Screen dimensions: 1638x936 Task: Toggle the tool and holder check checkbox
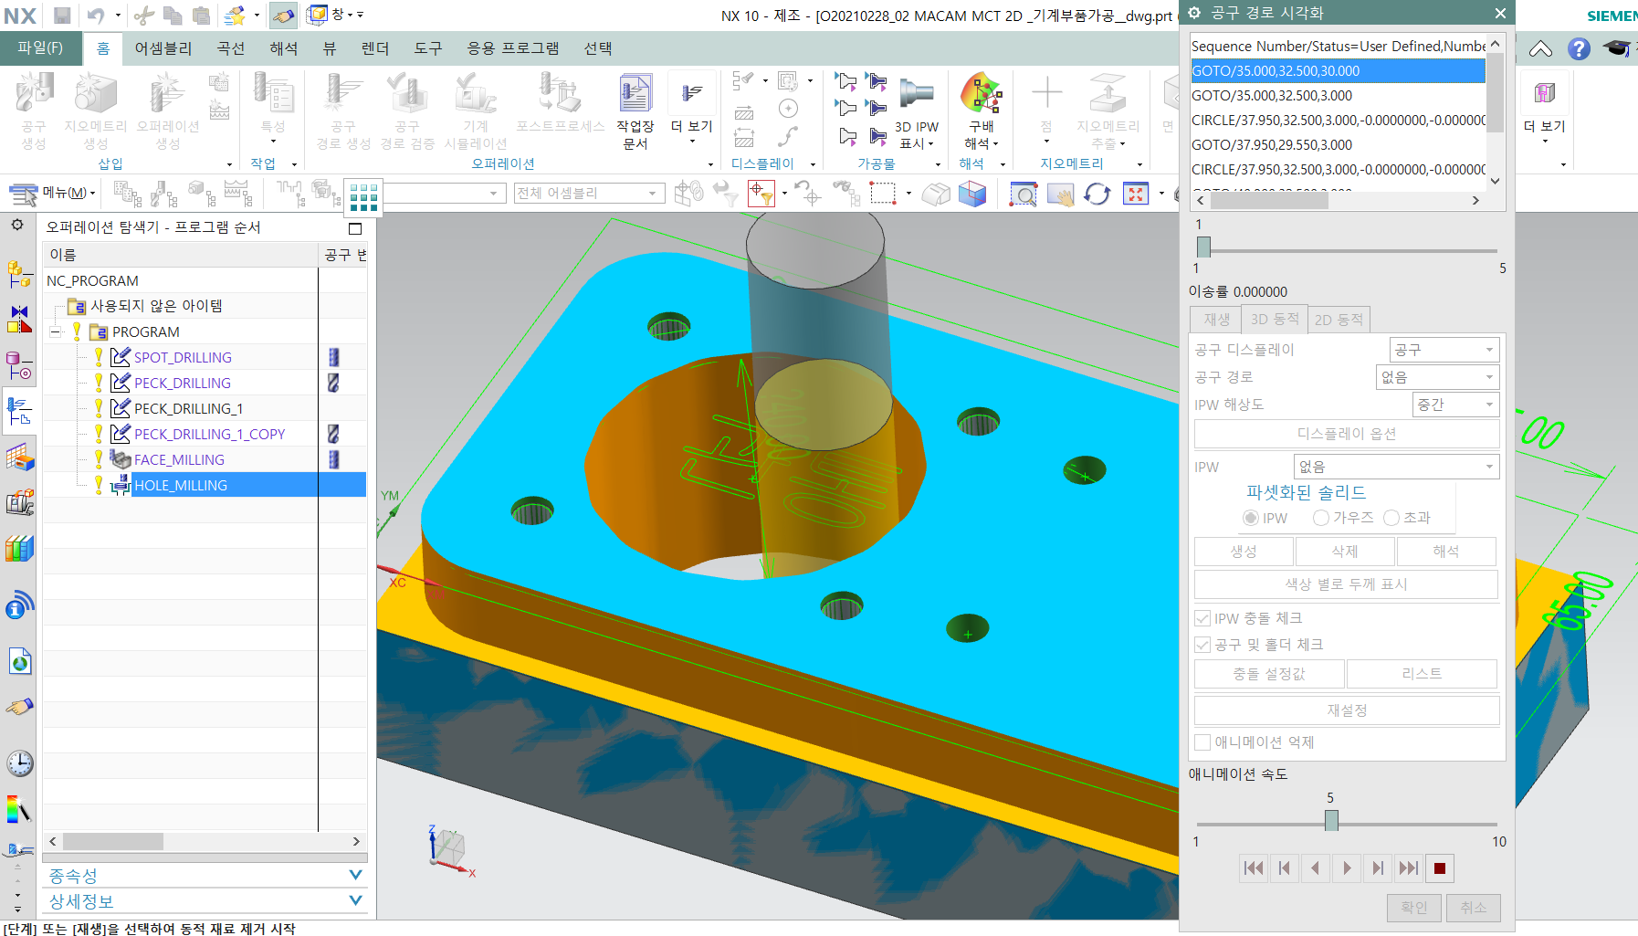(x=1202, y=645)
